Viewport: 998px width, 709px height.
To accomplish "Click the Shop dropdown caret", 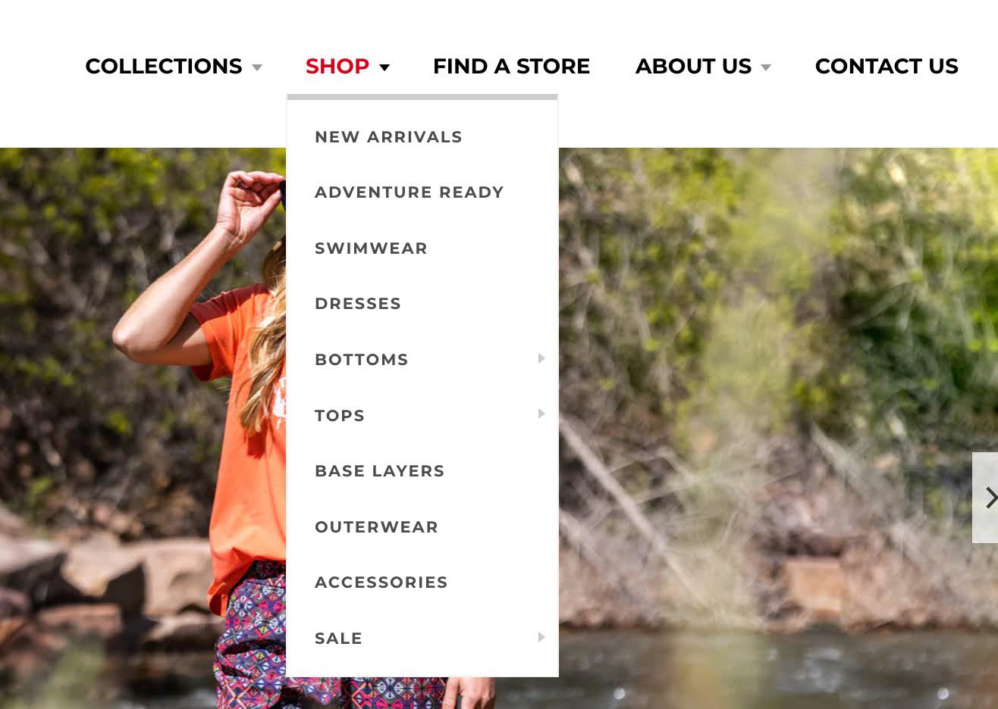I will [384, 67].
